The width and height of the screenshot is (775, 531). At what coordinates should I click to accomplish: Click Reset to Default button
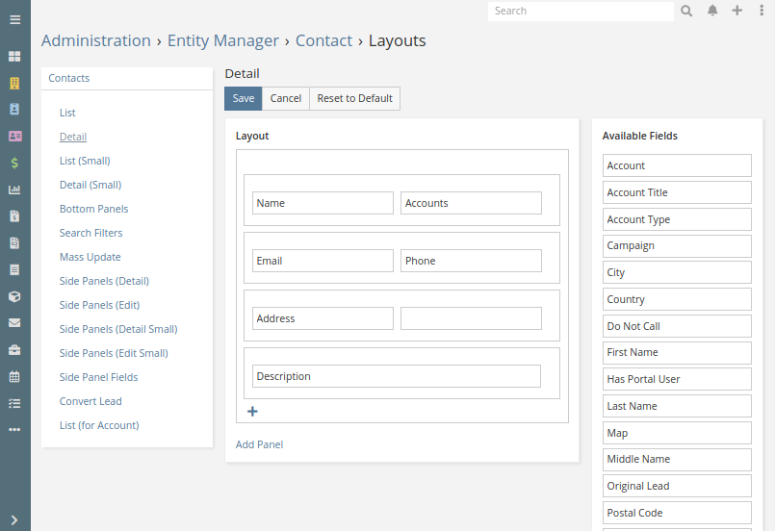tap(355, 98)
